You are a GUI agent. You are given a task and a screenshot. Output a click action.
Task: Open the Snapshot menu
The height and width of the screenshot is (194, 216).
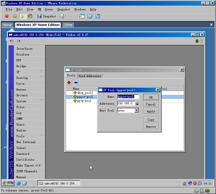point(64,10)
